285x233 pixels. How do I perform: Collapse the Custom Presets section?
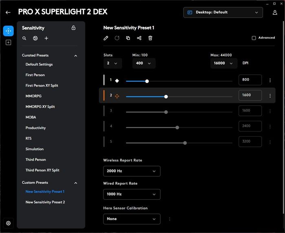pos(76,183)
